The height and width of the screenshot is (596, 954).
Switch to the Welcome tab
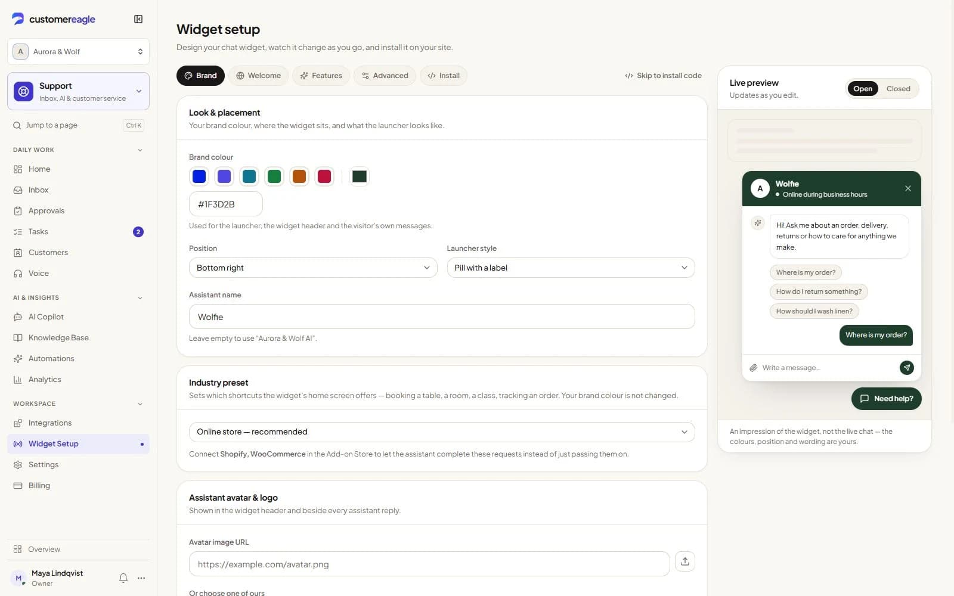[x=258, y=76]
